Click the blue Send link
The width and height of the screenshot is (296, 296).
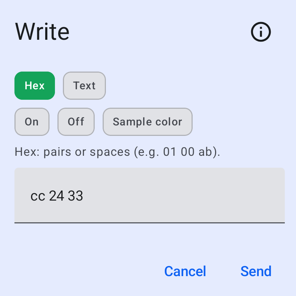pyautogui.click(x=256, y=271)
